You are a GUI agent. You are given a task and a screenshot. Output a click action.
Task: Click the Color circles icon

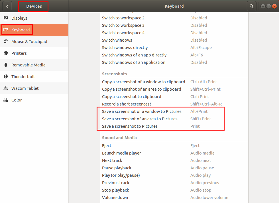tap(6, 100)
